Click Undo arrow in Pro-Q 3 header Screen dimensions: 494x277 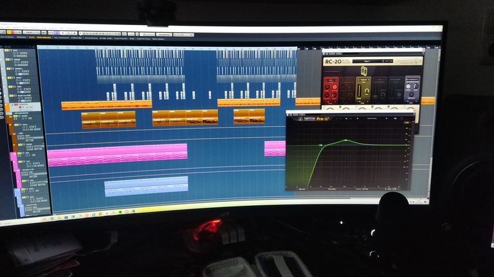(x=336, y=119)
